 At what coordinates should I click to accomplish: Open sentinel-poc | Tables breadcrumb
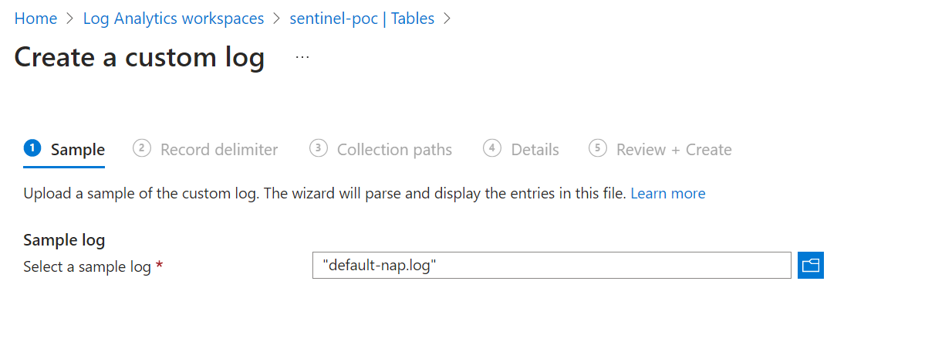(x=362, y=19)
